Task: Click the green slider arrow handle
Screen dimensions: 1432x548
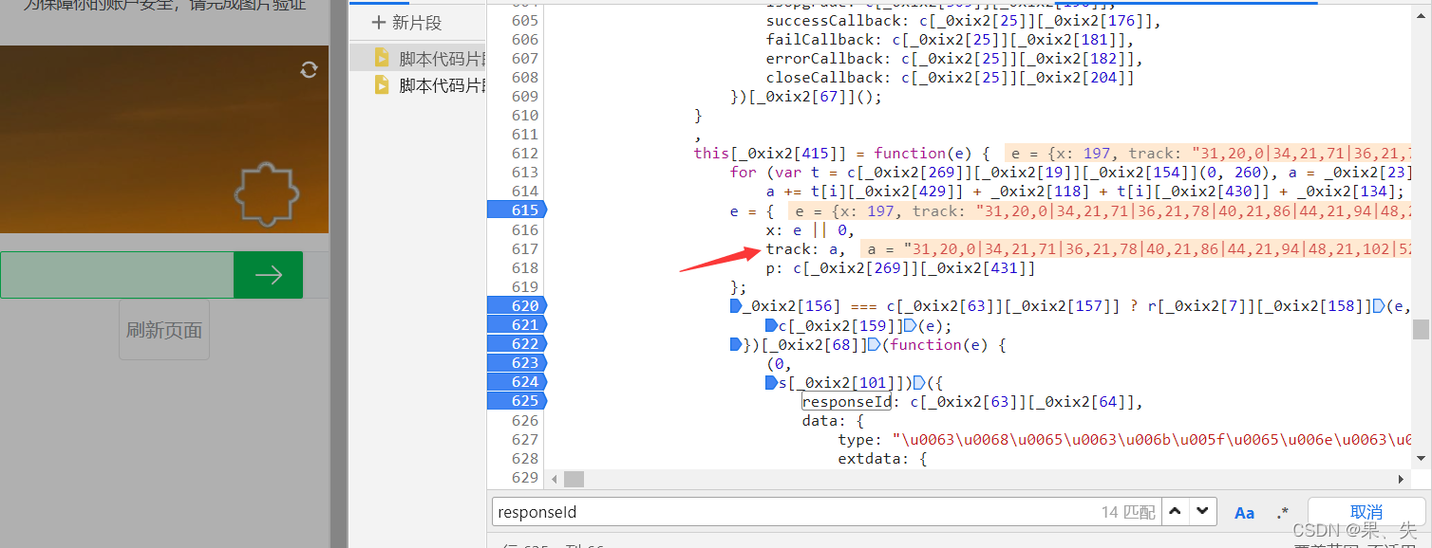Action: point(268,275)
